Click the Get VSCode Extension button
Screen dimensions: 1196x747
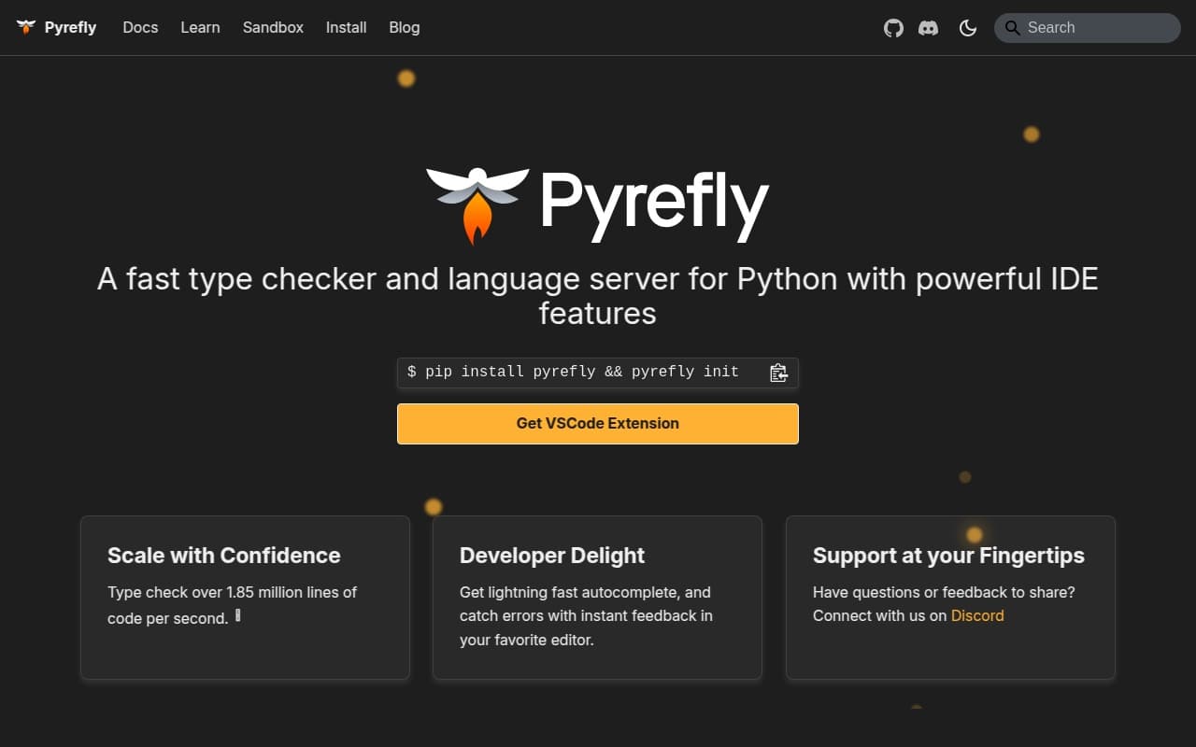coord(597,423)
